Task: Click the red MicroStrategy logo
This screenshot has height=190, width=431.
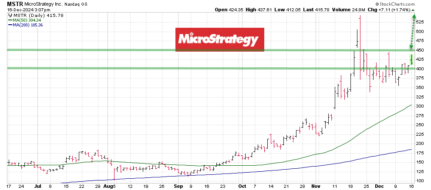Action: [x=219, y=39]
